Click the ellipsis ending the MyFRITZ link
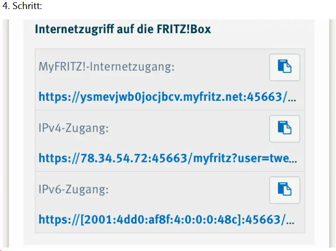 coord(292,98)
